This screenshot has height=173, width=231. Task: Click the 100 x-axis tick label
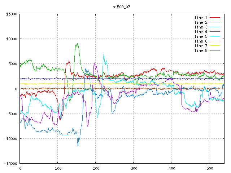pyautogui.click(x=58, y=168)
